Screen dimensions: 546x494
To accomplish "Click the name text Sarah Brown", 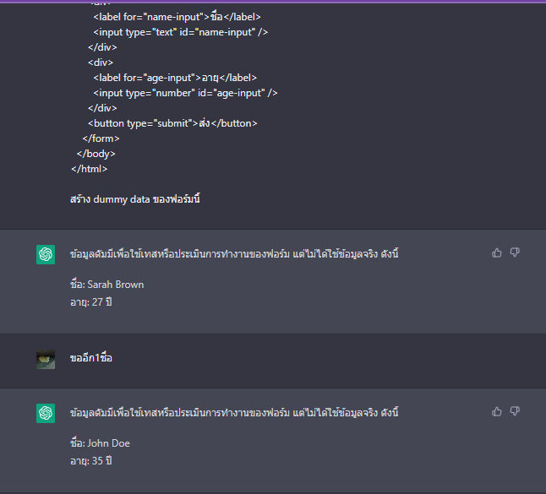I will [116, 285].
